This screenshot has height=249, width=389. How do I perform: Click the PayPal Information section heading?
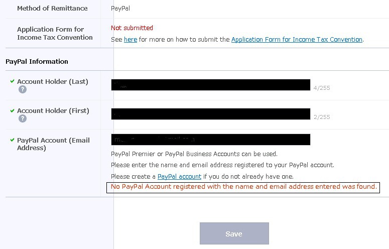[37, 62]
